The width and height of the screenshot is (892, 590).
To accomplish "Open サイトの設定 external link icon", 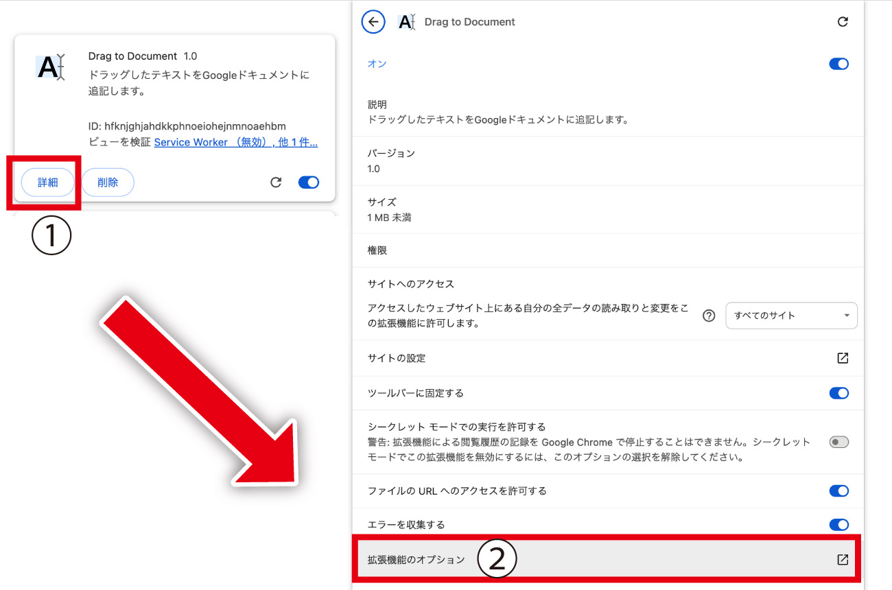I will (x=843, y=358).
